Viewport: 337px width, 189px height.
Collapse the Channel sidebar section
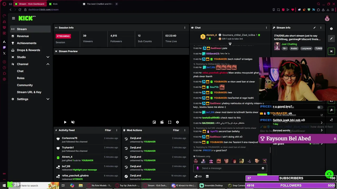pos(48,64)
